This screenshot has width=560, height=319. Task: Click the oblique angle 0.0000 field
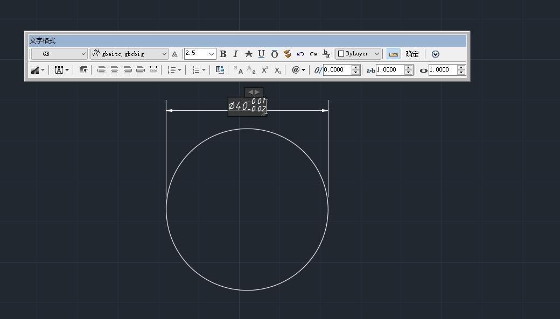[x=337, y=70]
